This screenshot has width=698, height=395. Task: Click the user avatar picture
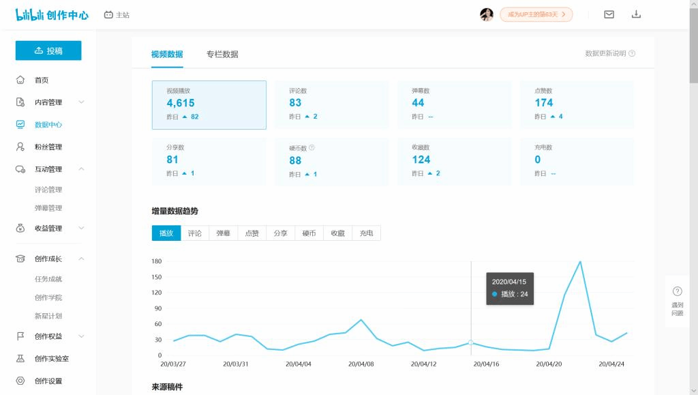(487, 14)
